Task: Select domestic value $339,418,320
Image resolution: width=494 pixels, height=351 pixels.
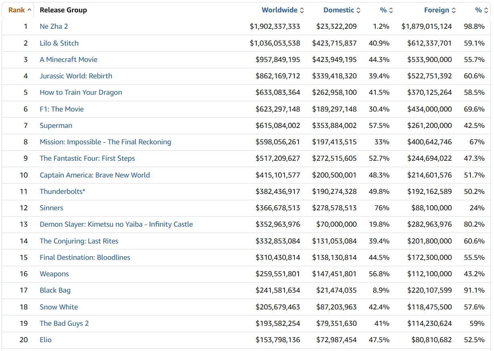Action: 335,76
